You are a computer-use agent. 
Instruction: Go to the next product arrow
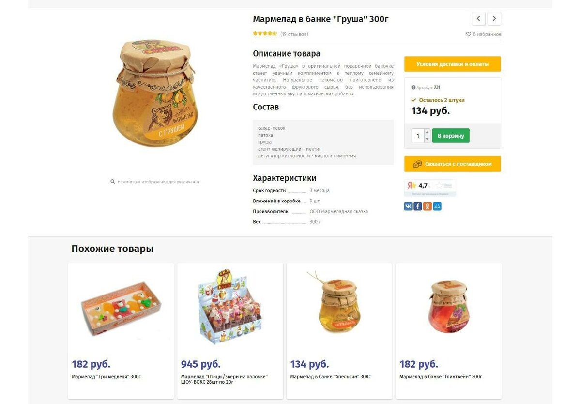coord(494,19)
